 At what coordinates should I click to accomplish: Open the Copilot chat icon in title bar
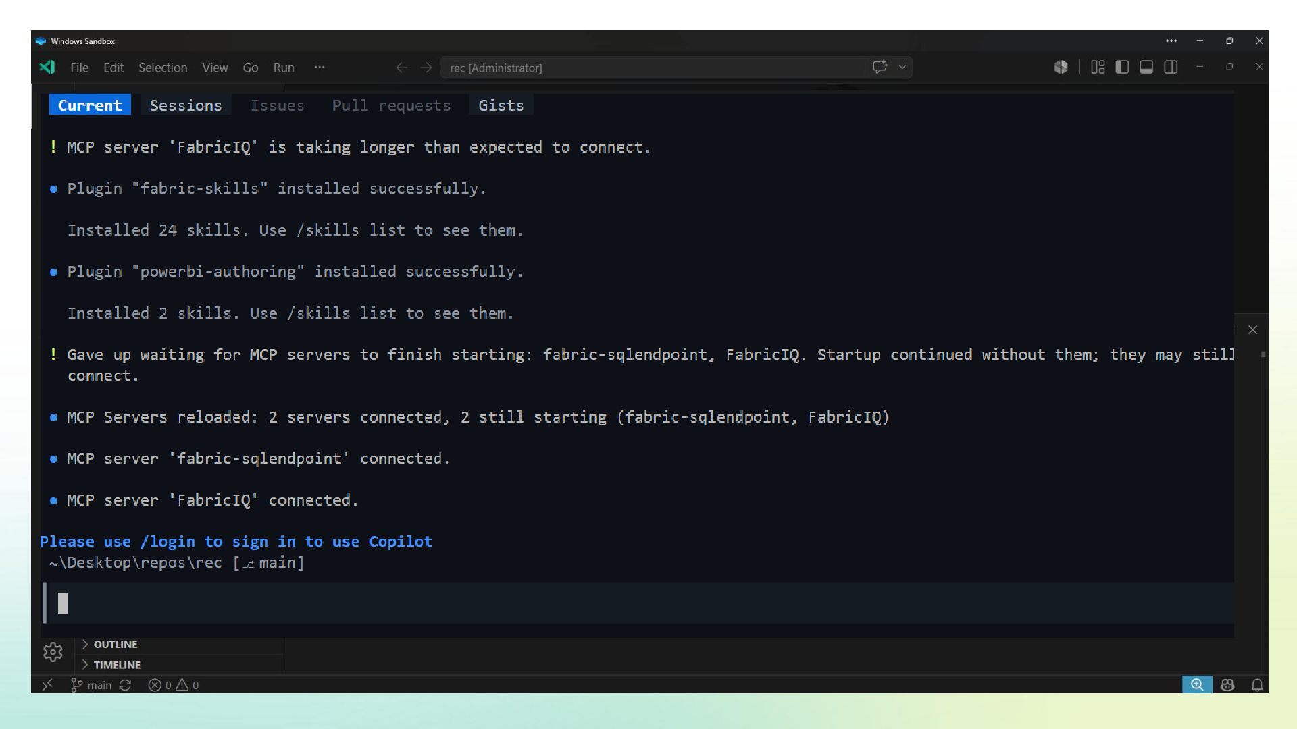click(880, 67)
